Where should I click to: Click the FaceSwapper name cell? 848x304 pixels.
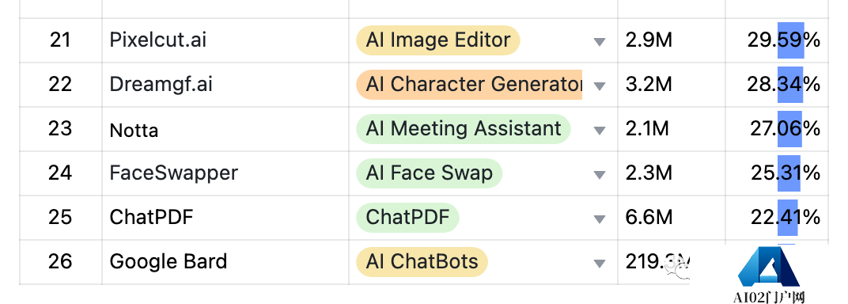click(225, 173)
